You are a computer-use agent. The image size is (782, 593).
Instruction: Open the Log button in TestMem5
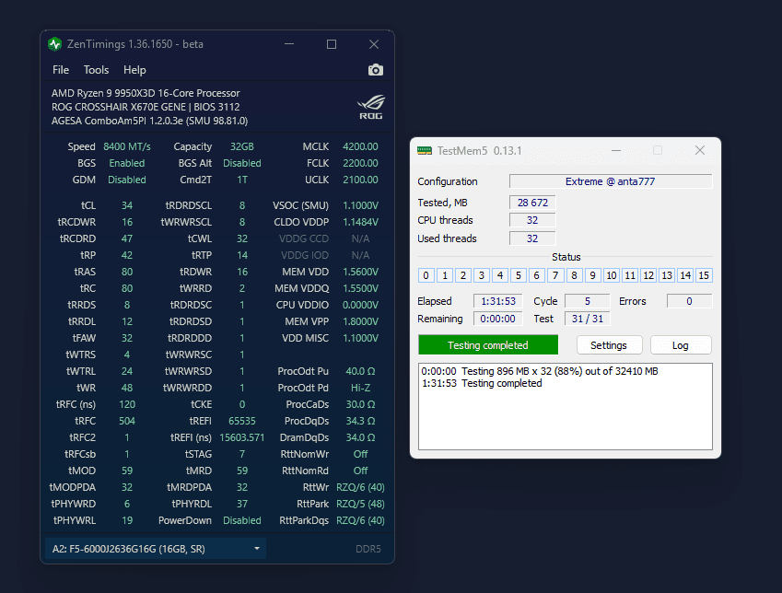pyautogui.click(x=681, y=345)
